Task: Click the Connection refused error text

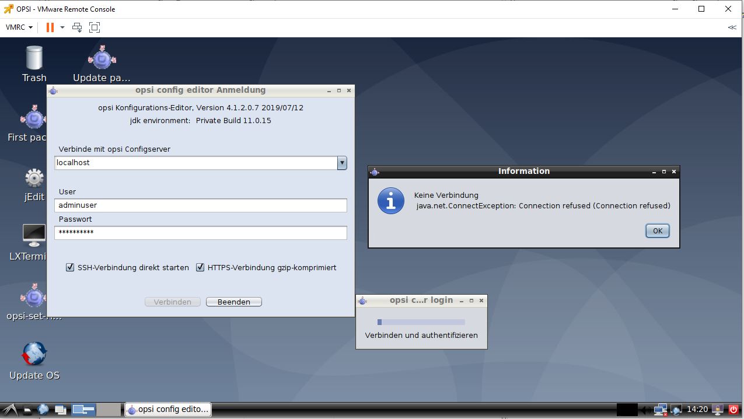Action: click(543, 205)
